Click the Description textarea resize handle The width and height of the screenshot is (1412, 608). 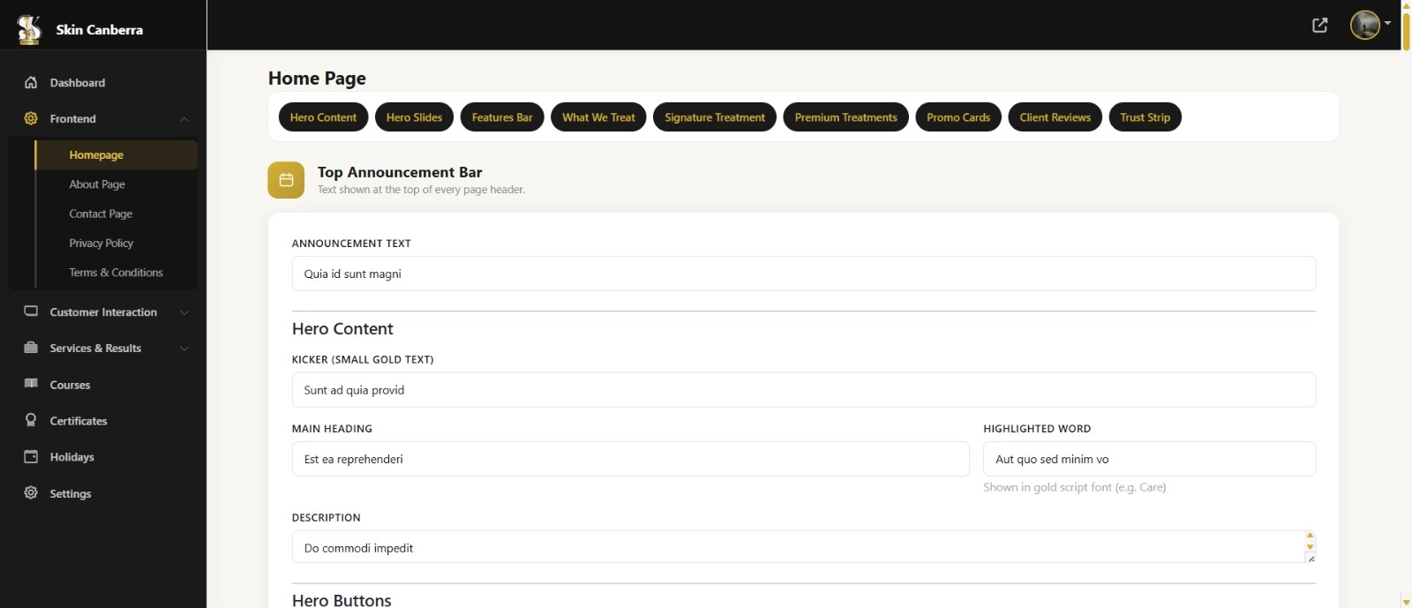click(1311, 558)
